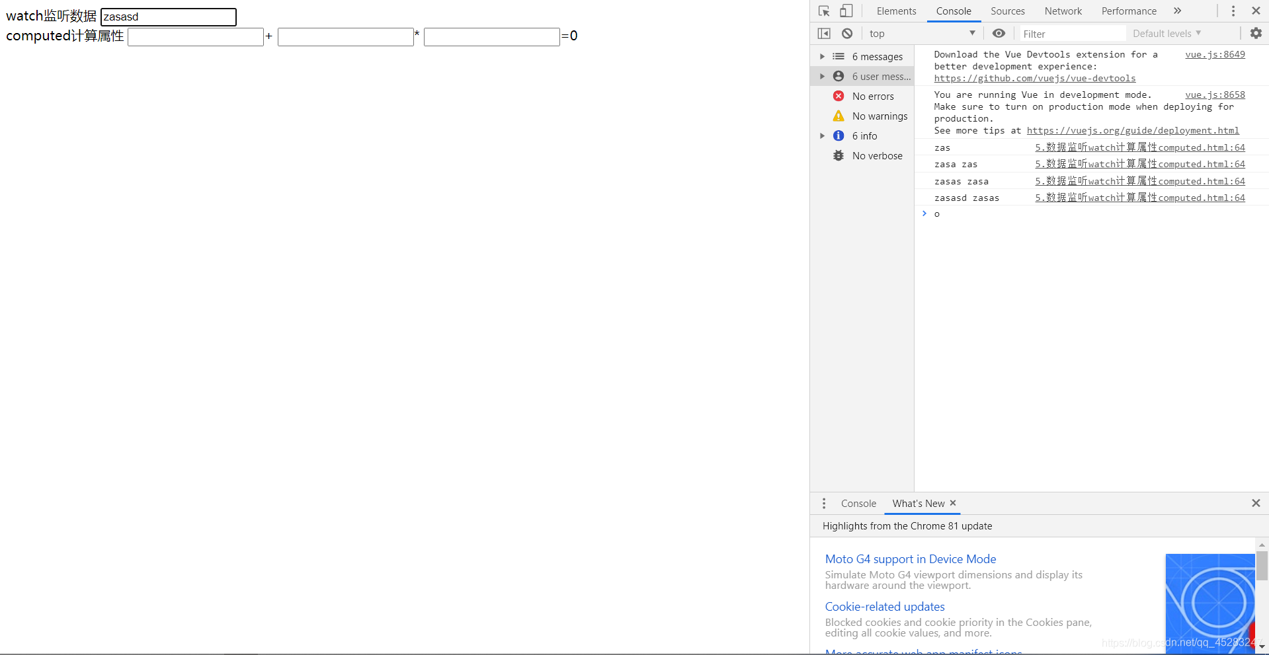Switch to the Console tab
Image resolution: width=1269 pixels, height=655 pixels.
pos(954,11)
